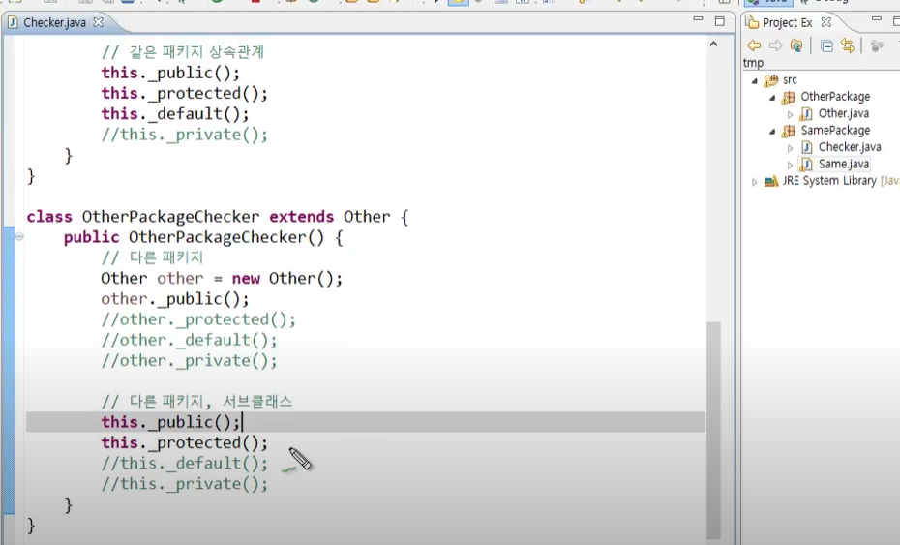Click the Forward arrow in Project Explorer toolbar
Image resolution: width=900 pixels, height=545 pixels.
point(775,45)
